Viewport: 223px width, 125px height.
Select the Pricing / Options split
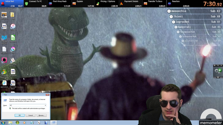point(107,4)
